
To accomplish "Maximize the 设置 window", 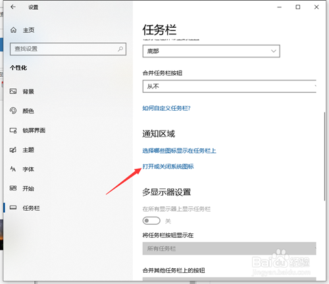I will [x=298, y=7].
